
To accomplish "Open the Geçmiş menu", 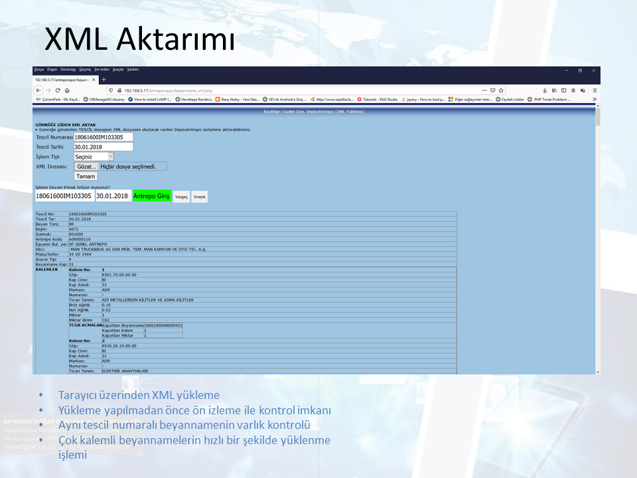I will point(85,70).
